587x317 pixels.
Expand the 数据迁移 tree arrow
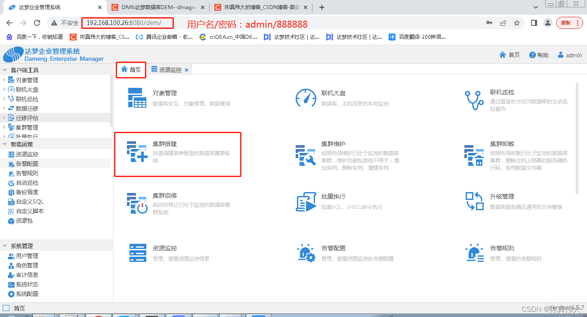pyautogui.click(x=4, y=109)
